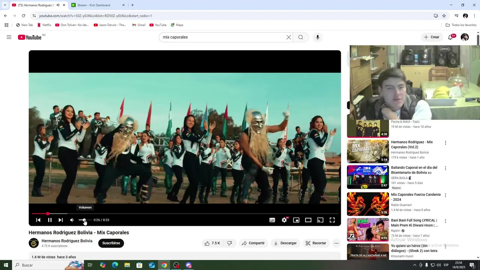Open the Chrome apps grid icon

(6, 25)
